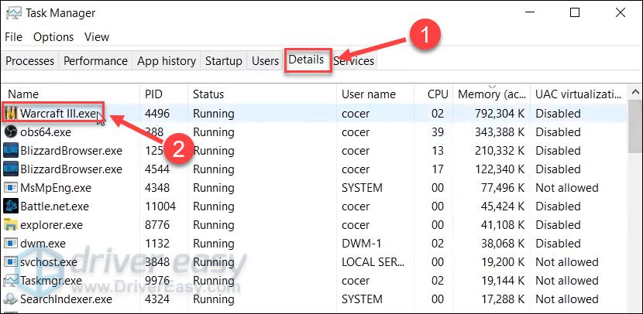Image resolution: width=643 pixels, height=314 pixels.
Task: Switch to the App history tab
Action: pos(167,61)
